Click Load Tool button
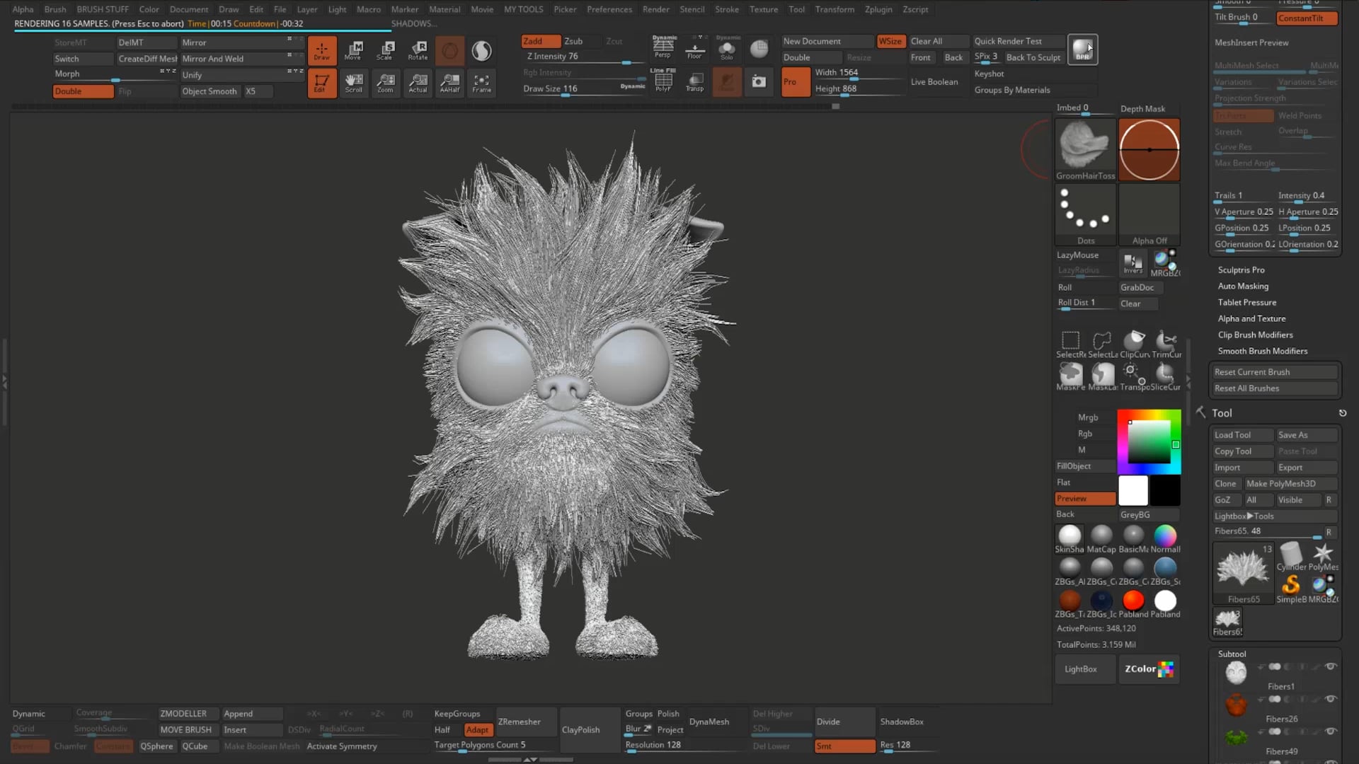The height and width of the screenshot is (764, 1359). 1243,435
